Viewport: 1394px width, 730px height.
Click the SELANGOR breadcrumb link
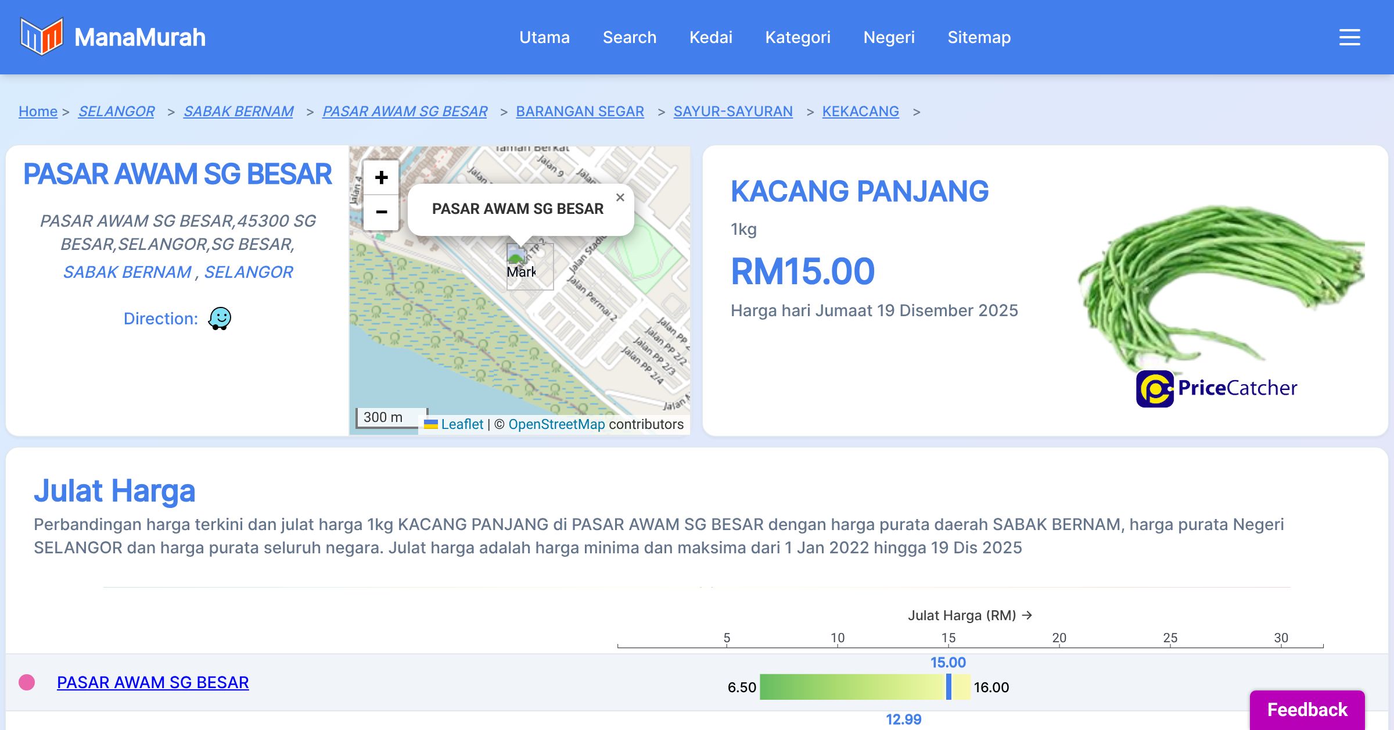click(x=116, y=111)
